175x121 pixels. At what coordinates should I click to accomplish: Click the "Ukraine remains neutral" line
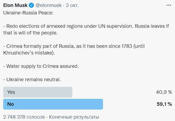point(32,79)
